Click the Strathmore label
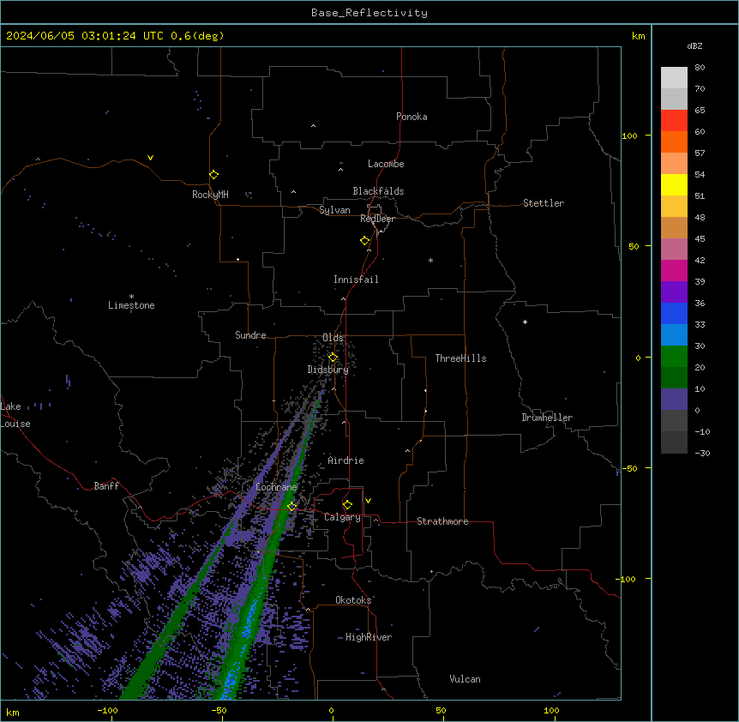 tap(442, 521)
